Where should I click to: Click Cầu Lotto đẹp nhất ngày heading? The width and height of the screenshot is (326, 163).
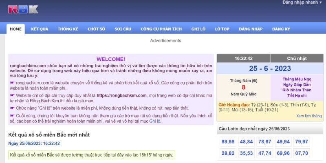coord(254,129)
